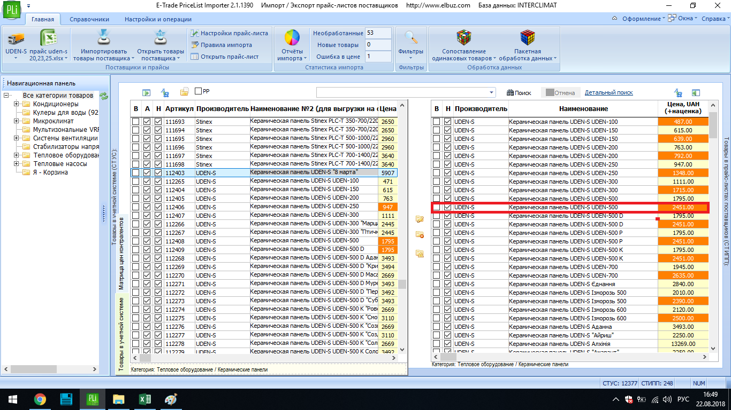Click the PLi icon on the taskbar

[x=92, y=399]
